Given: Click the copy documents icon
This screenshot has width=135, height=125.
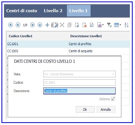Looking at the screenshot, I should coord(69,25).
